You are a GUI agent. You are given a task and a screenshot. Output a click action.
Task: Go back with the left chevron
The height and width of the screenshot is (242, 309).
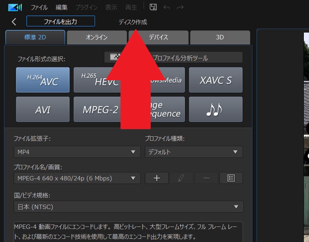pyautogui.click(x=14, y=22)
